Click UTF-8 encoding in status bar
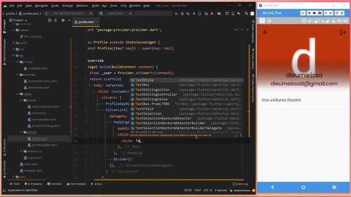The image size is (351, 197). click(x=208, y=190)
